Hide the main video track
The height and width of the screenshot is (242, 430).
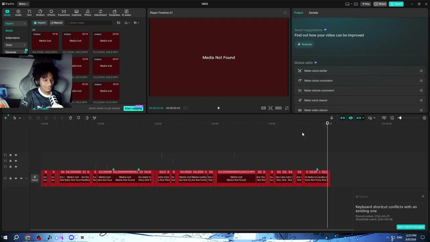15,178
